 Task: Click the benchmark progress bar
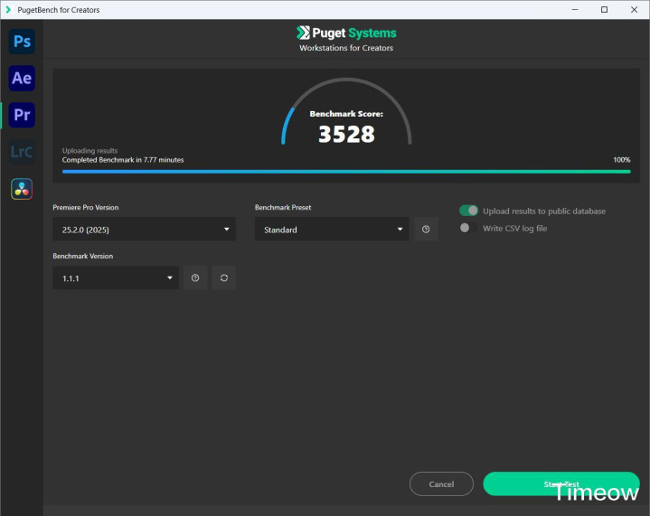[346, 171]
